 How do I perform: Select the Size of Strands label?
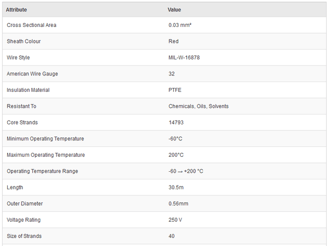24,236
